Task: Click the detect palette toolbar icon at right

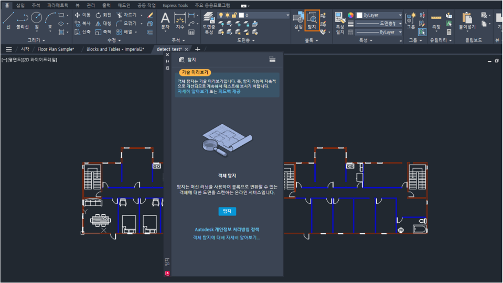Action: coord(272,59)
